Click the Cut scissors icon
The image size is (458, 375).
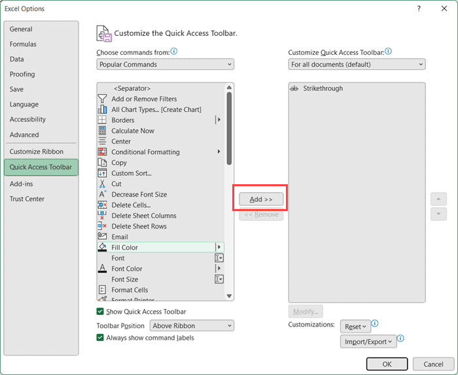pyautogui.click(x=102, y=184)
